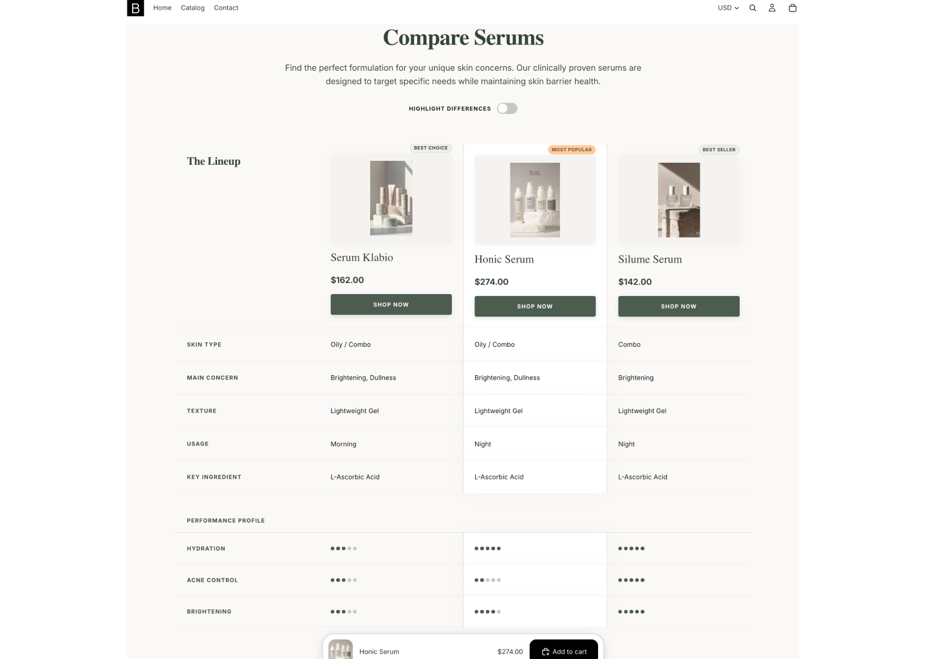The image size is (927, 659).
Task: Click Shop Now under Silume Serum
Action: [x=679, y=306]
